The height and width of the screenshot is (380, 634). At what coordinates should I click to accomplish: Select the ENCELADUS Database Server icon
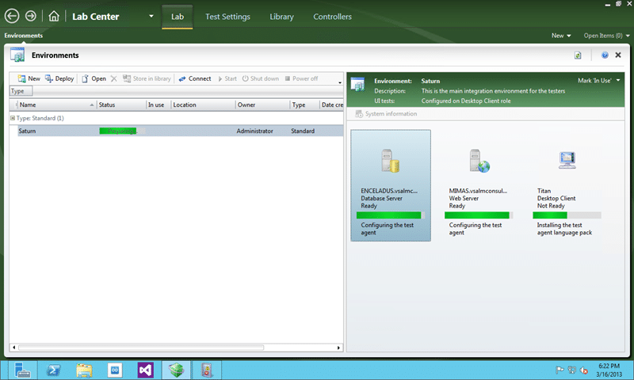391,161
